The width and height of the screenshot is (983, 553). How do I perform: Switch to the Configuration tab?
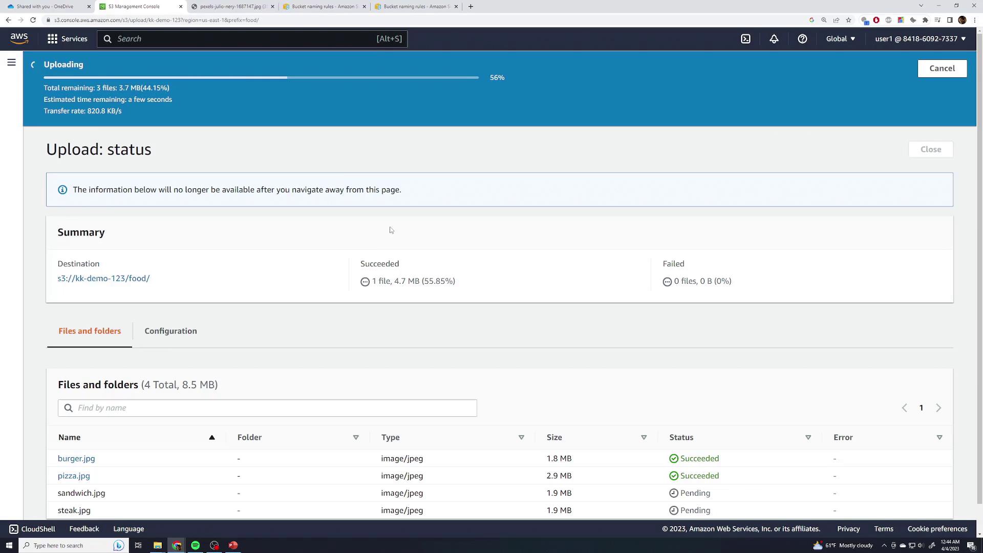171,331
